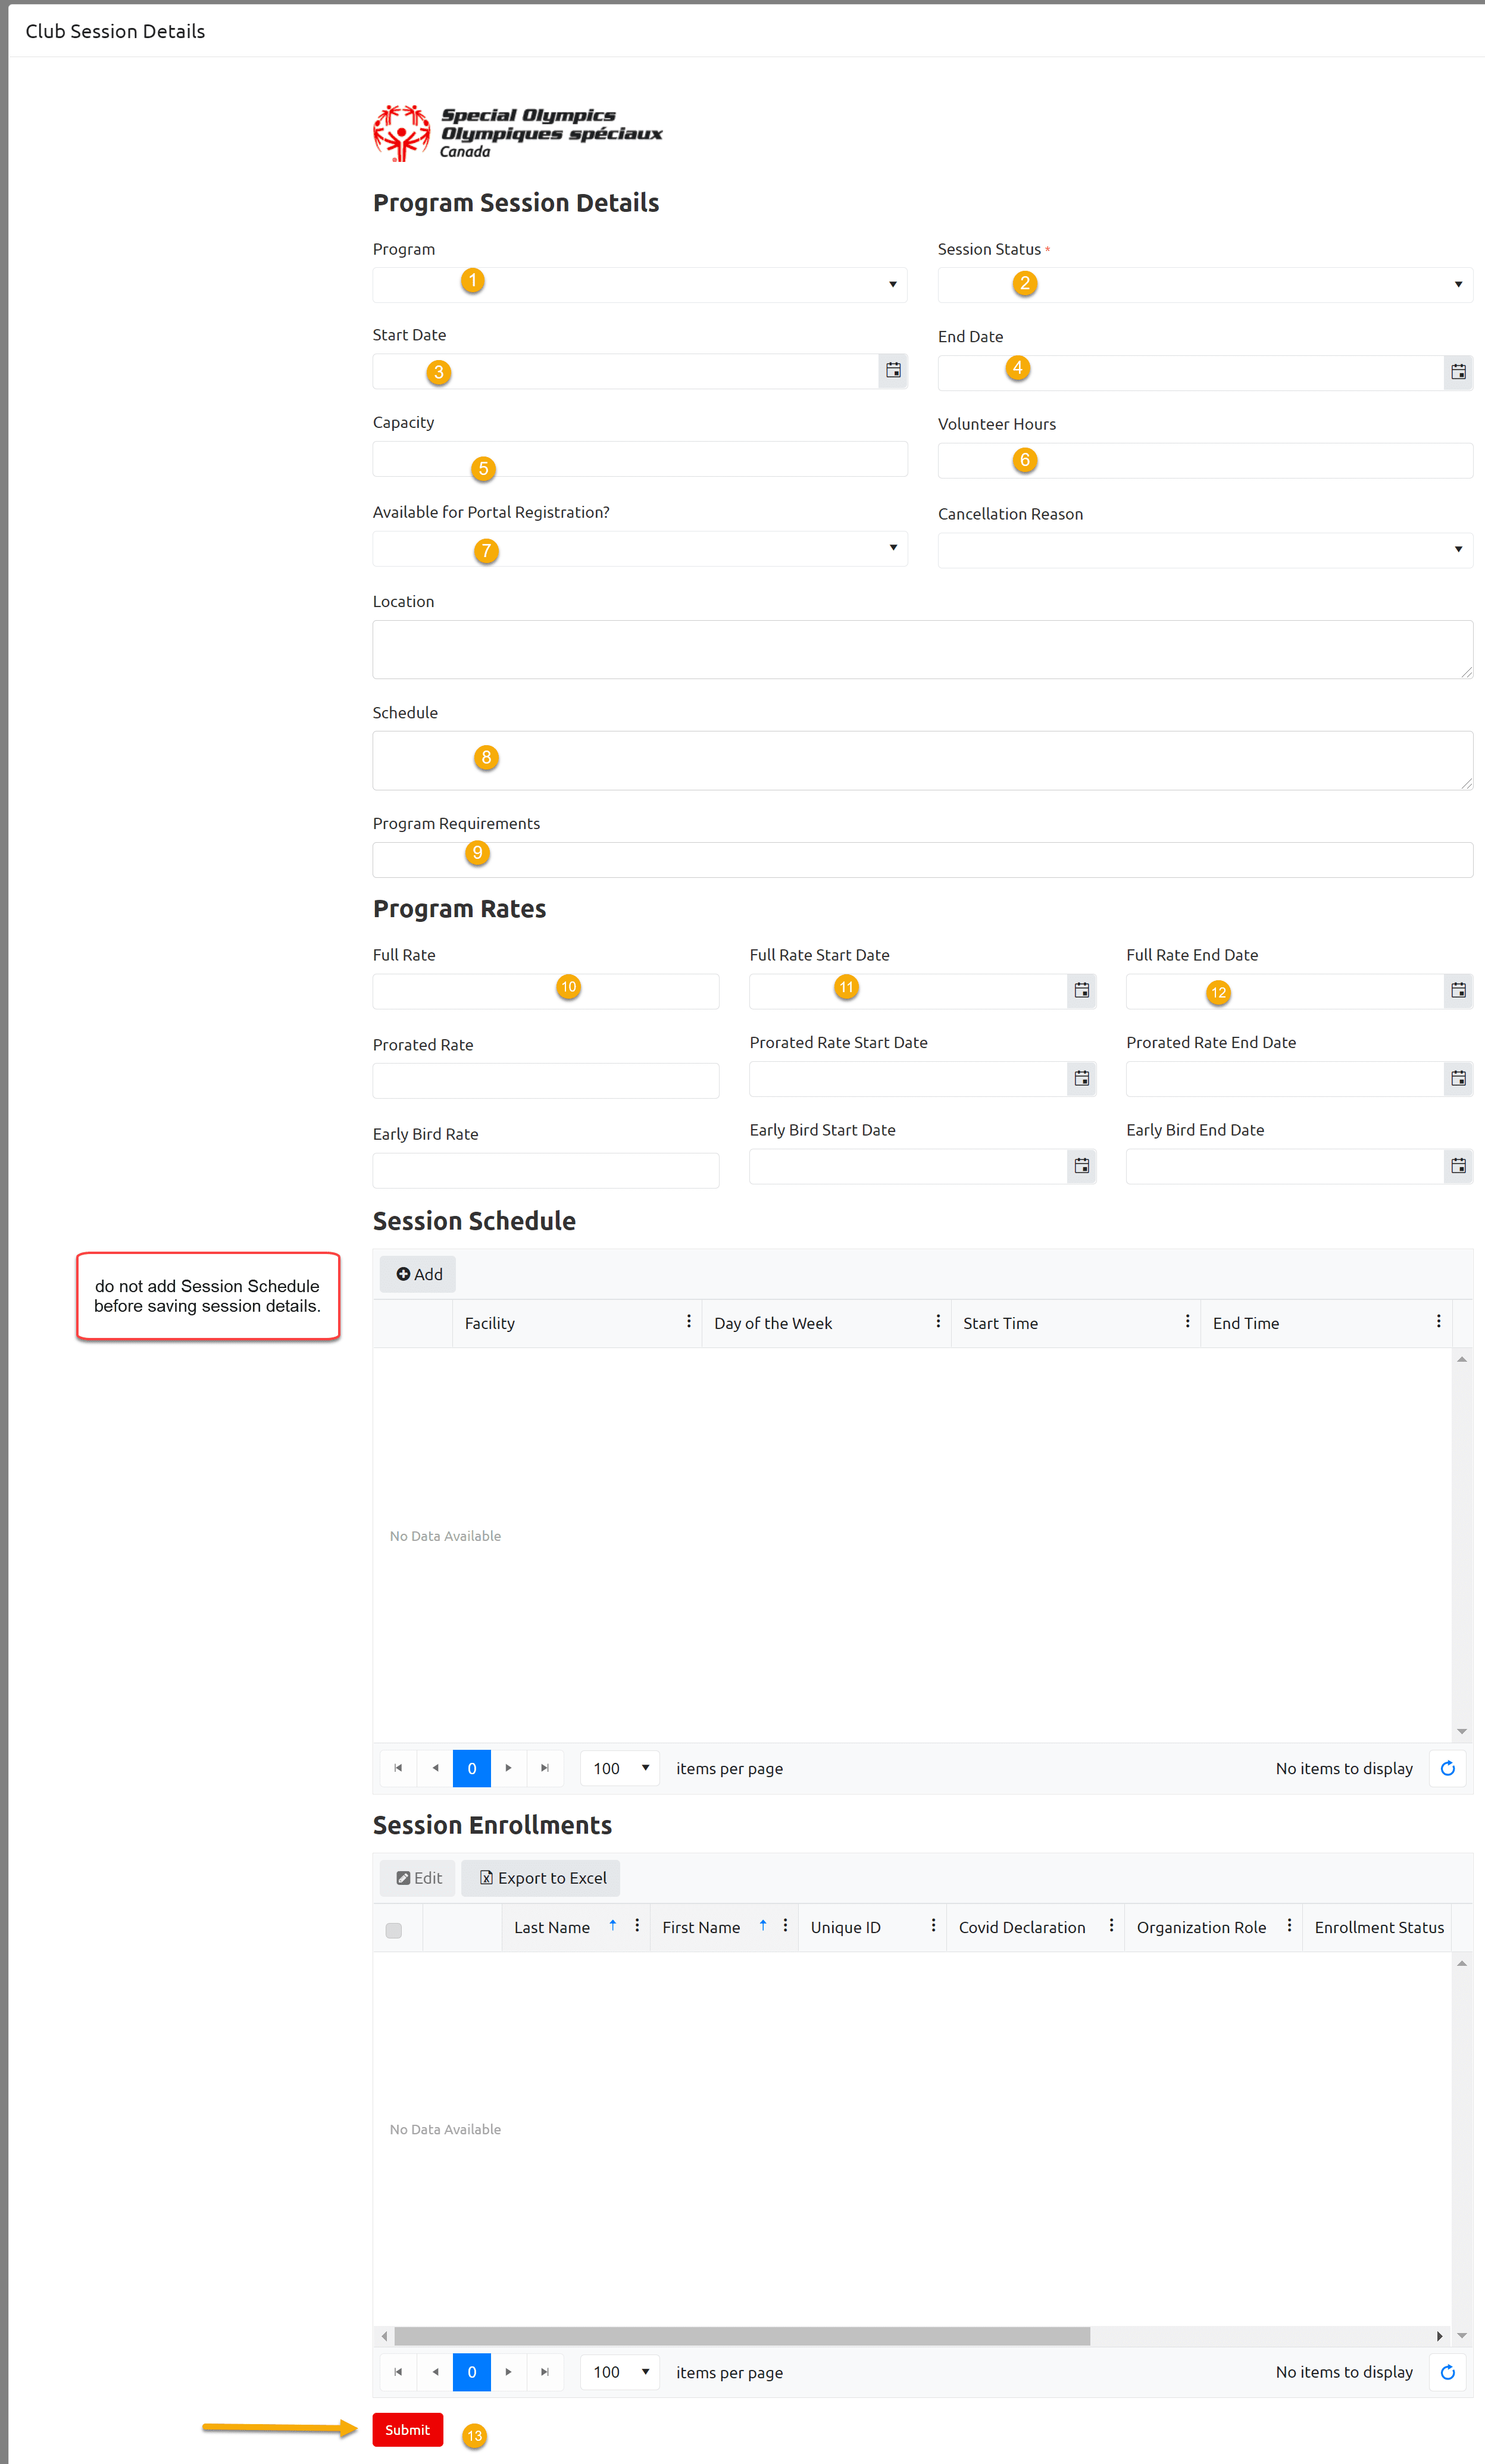The height and width of the screenshot is (2464, 1485).
Task: Open Facility column options menu
Action: [x=688, y=1322]
